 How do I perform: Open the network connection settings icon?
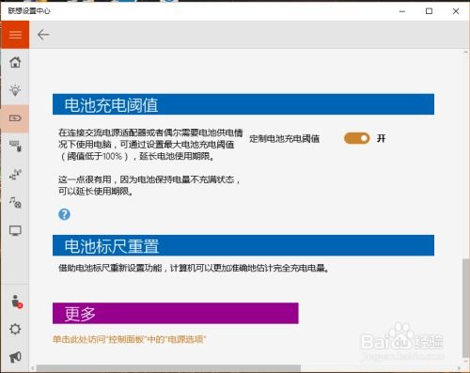pos(15,175)
